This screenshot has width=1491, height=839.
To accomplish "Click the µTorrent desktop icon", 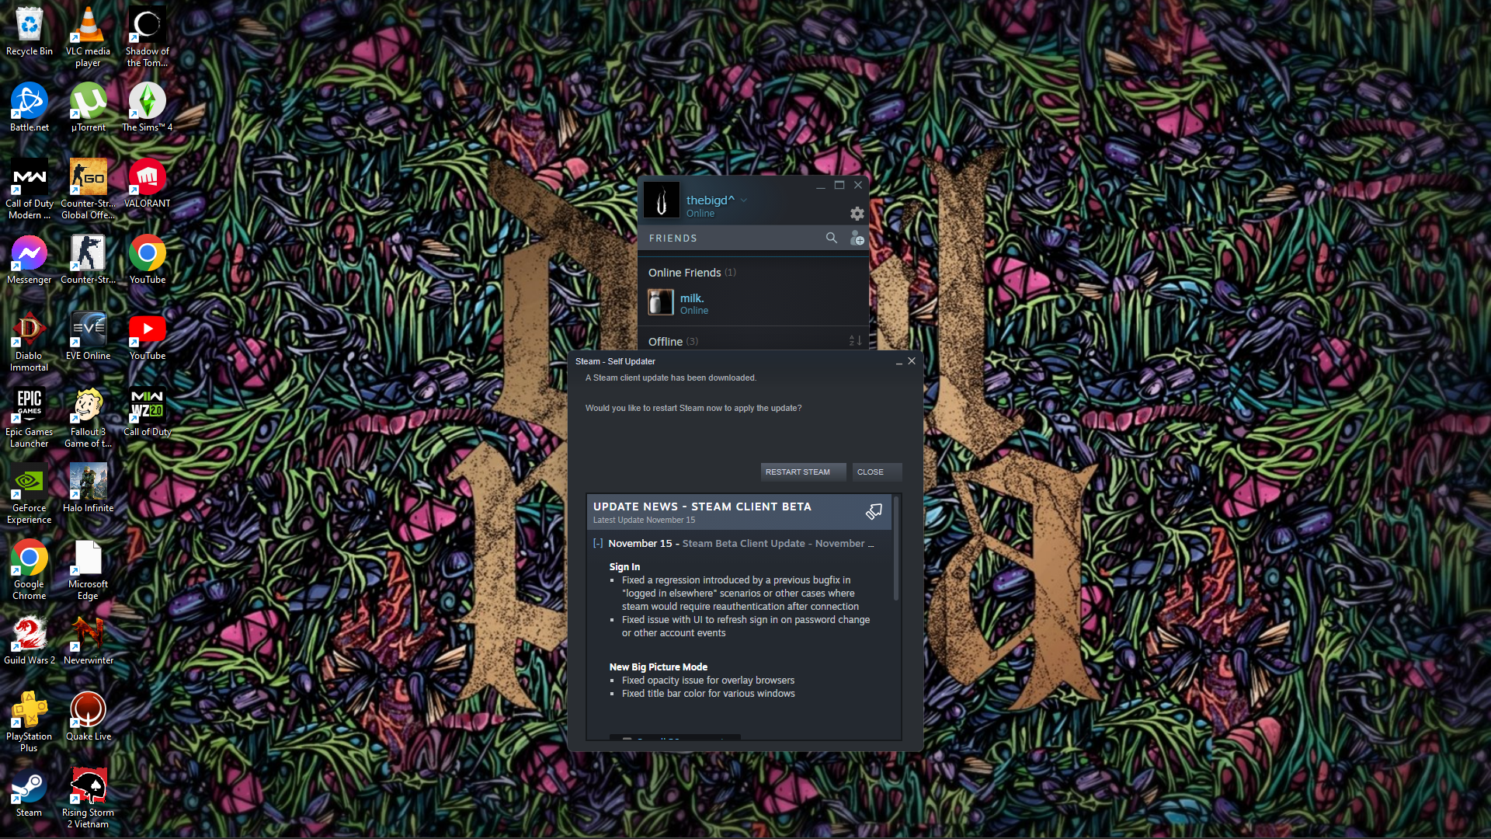I will [x=88, y=107].
